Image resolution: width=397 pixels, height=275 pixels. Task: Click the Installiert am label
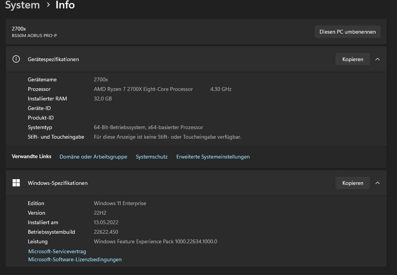[43, 223]
